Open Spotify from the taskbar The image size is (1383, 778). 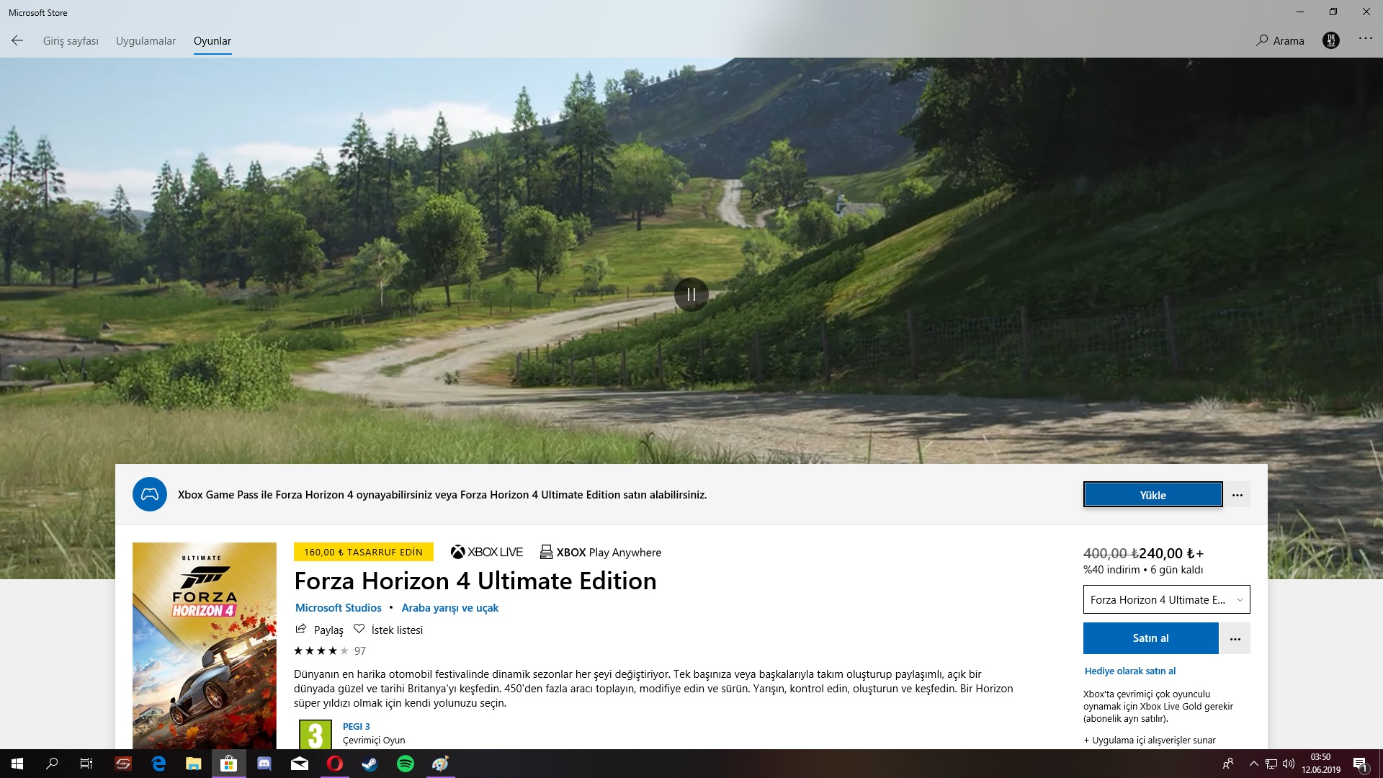click(406, 764)
